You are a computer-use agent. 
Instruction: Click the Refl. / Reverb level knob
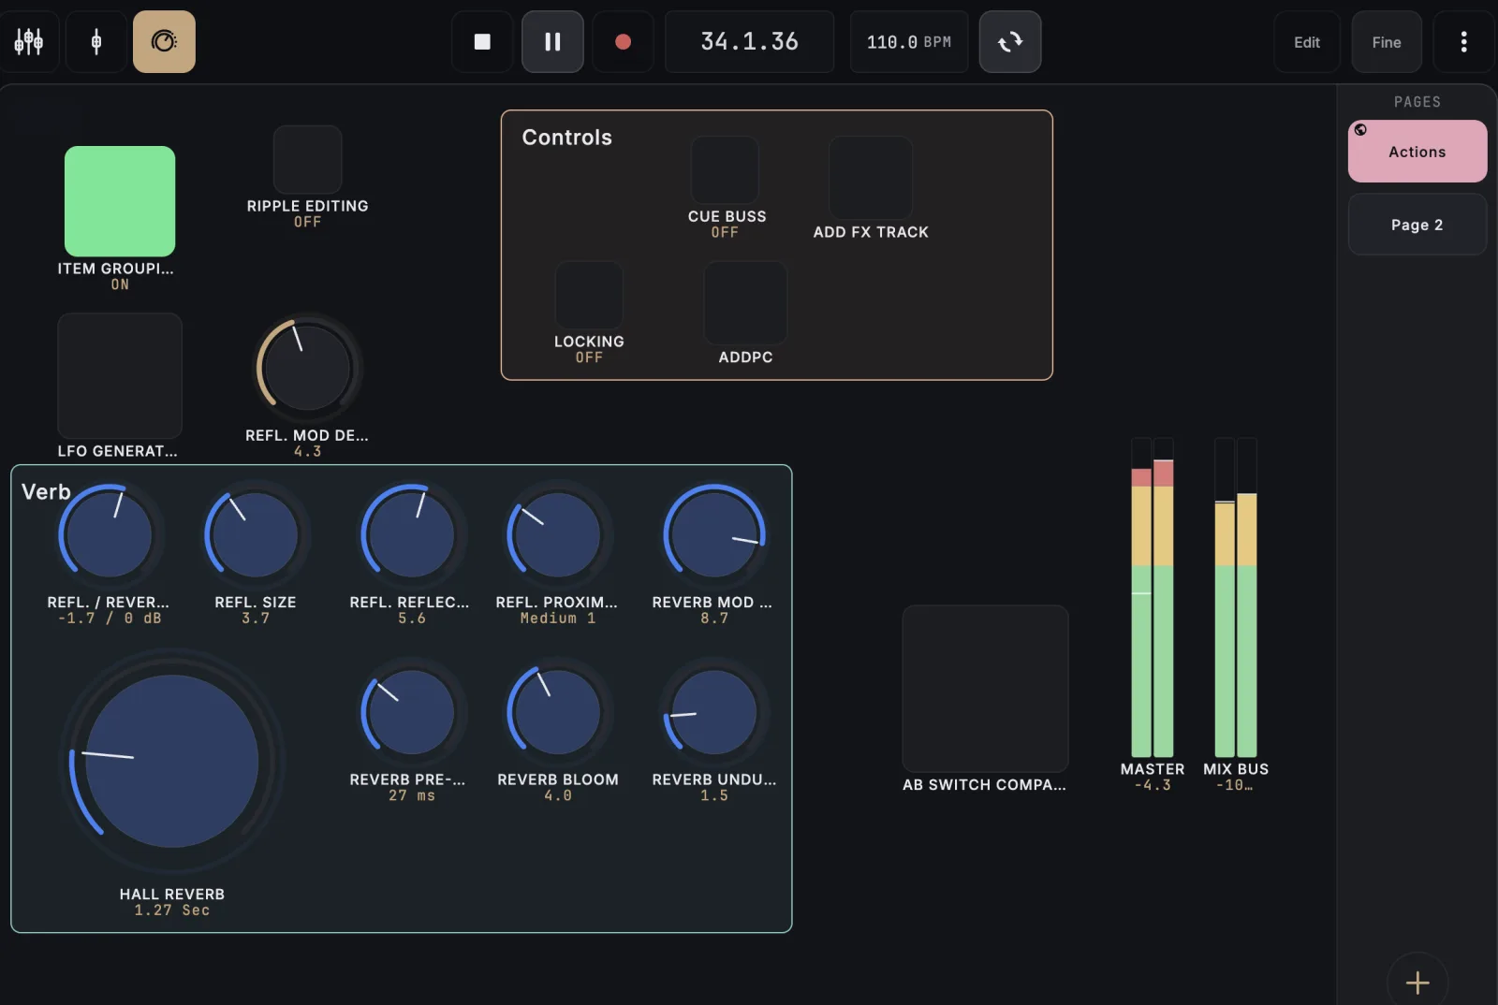click(109, 534)
